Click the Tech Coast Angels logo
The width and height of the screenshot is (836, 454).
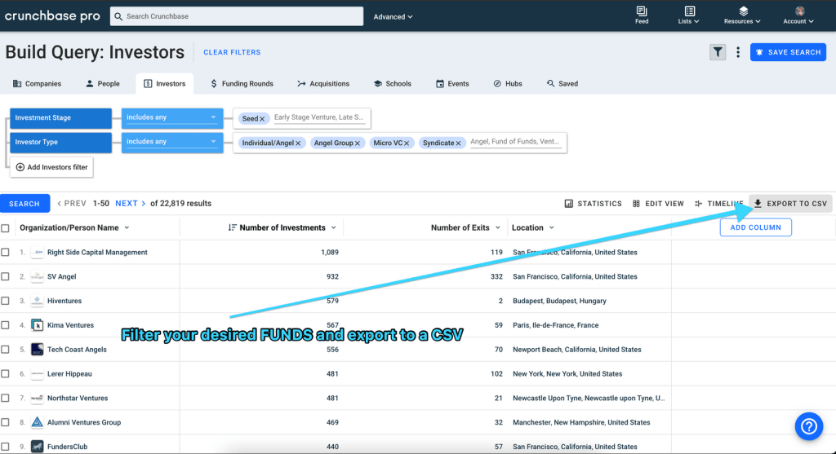(38, 350)
